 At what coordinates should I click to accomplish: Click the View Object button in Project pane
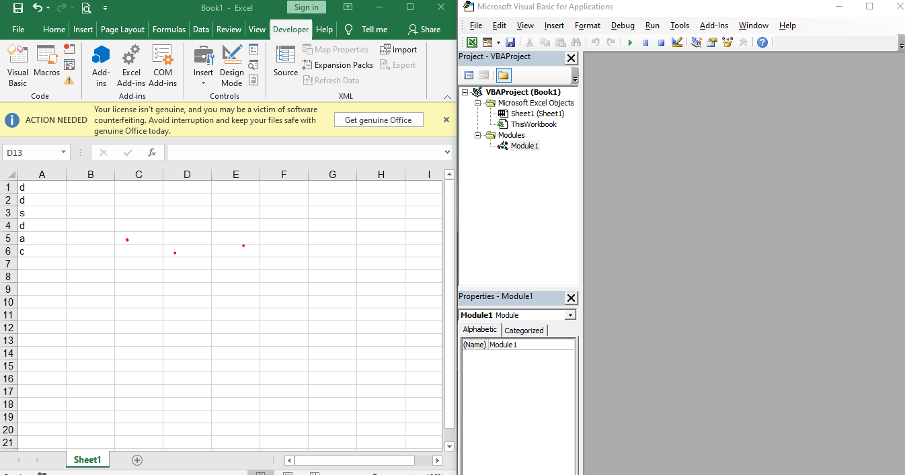pos(483,75)
